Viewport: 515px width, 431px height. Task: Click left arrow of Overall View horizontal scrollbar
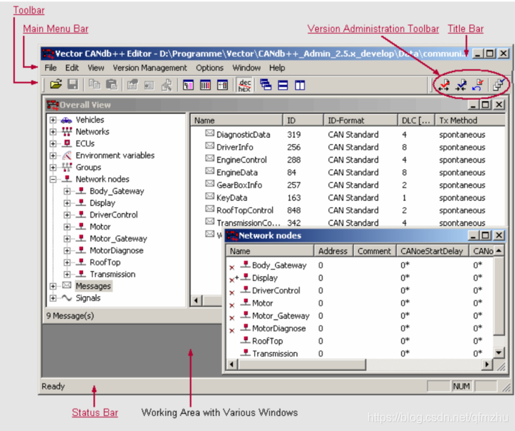pos(197,300)
